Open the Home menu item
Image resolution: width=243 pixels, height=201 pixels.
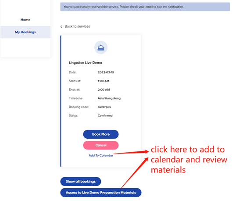pyautogui.click(x=25, y=20)
